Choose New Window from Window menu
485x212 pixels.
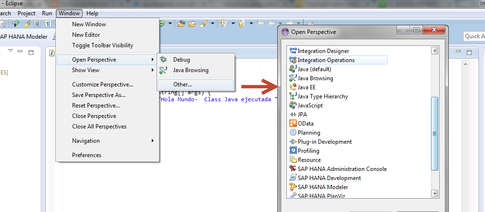[107, 24]
